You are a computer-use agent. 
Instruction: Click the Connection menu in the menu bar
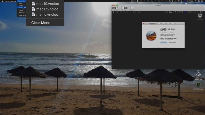(21, 1)
